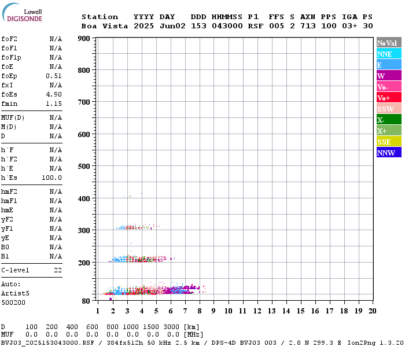Click the Boa Vista station name

105,26
